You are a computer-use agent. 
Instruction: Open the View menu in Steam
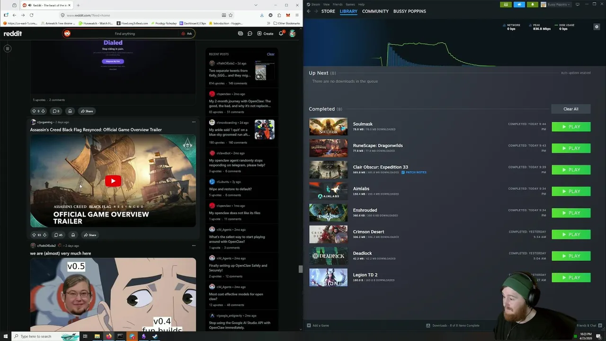click(x=326, y=4)
